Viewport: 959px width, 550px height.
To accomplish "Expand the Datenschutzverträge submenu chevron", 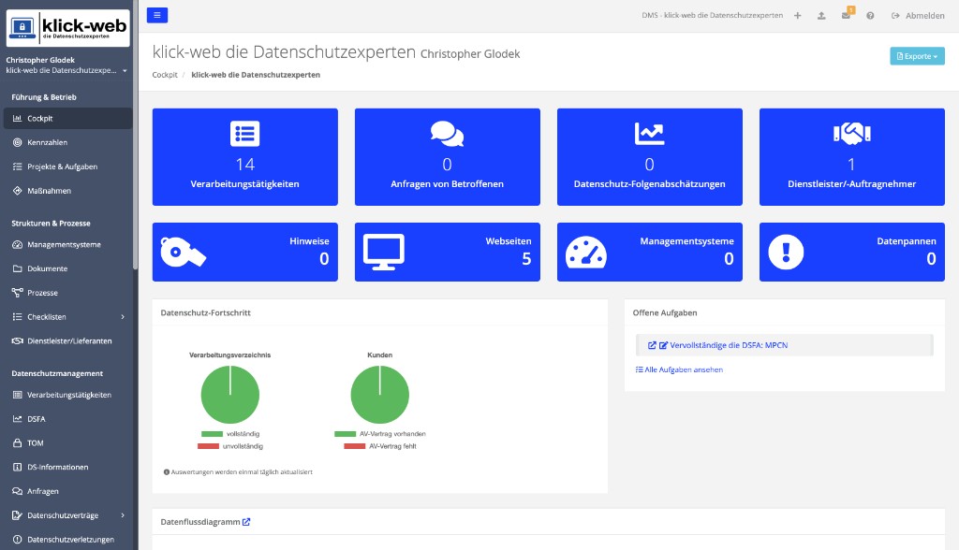I will pyautogui.click(x=123, y=515).
